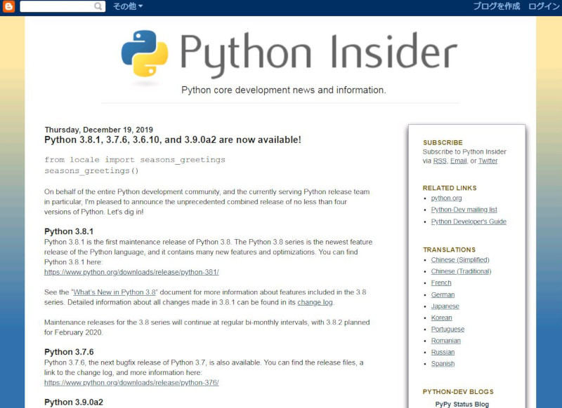This screenshot has height=408, width=562.
Task: Subscribe via Email link
Action: [459, 161]
